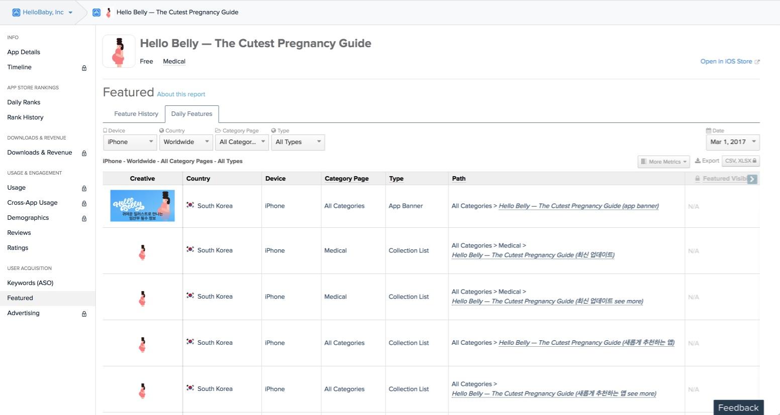The height and width of the screenshot is (415, 780).
Task: Open Cross-App Usage in sidebar
Action: 32,203
